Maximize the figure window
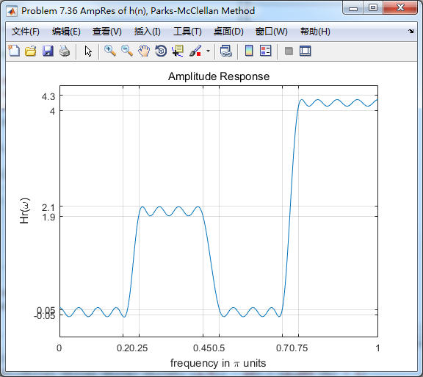 (373, 8)
